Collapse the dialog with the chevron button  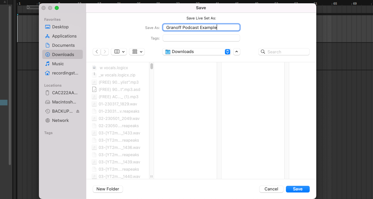tap(237, 52)
